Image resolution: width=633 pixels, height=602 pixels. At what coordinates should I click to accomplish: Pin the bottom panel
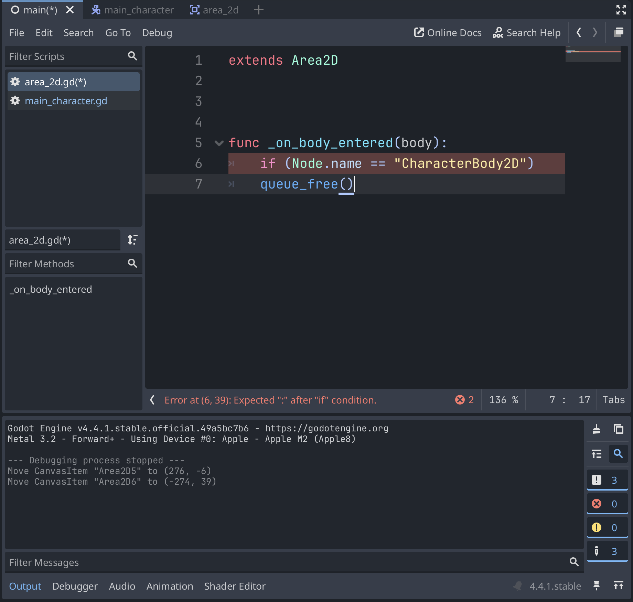(x=597, y=585)
